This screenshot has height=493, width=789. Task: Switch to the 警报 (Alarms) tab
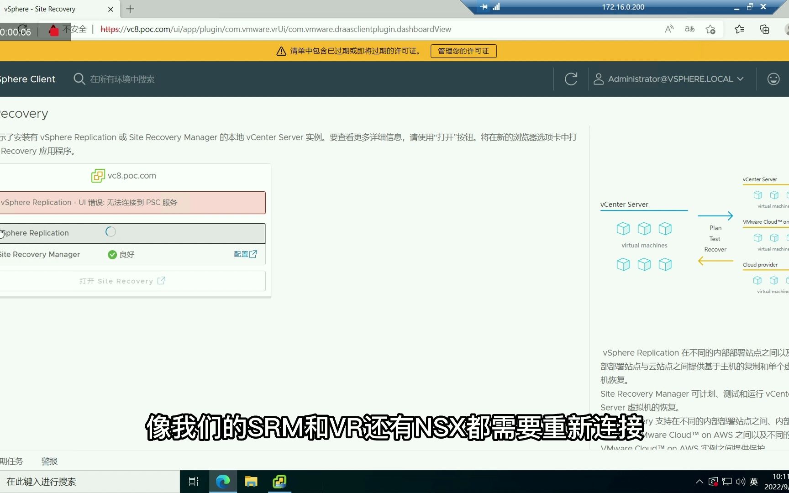pos(49,461)
